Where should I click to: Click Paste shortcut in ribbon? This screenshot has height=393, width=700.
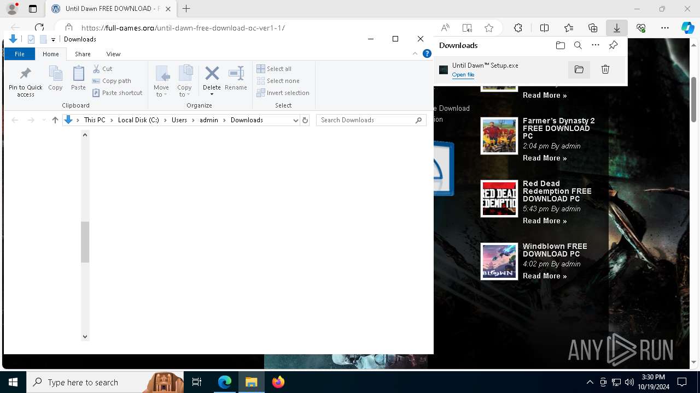click(x=118, y=93)
